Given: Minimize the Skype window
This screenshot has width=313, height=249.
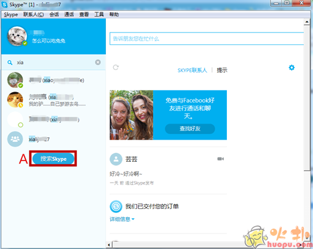Looking at the screenshot, I should pyautogui.click(x=276, y=3).
